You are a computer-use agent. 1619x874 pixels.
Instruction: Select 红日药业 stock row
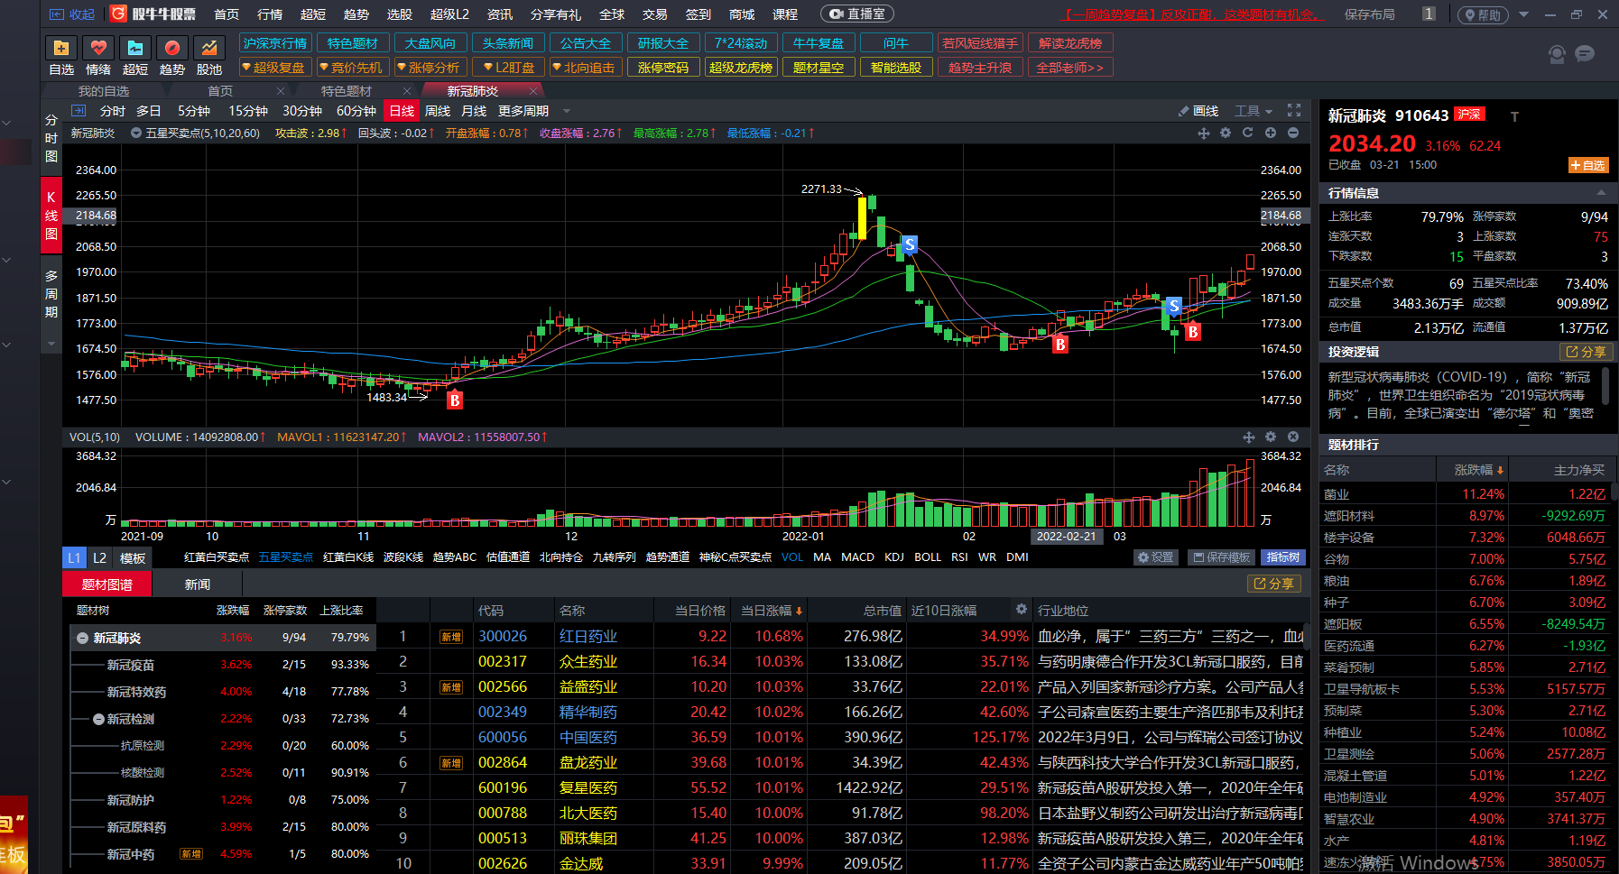[x=839, y=636]
